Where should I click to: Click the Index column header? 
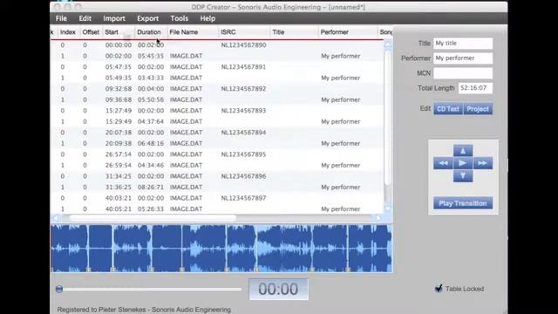pos(68,32)
